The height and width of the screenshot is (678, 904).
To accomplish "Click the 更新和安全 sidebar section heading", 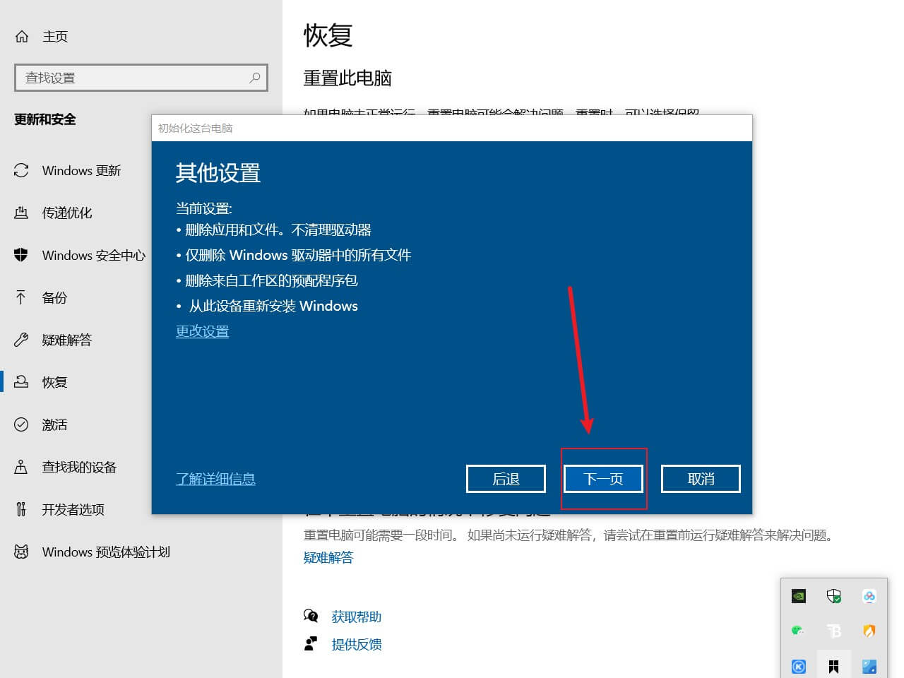I will pos(45,119).
